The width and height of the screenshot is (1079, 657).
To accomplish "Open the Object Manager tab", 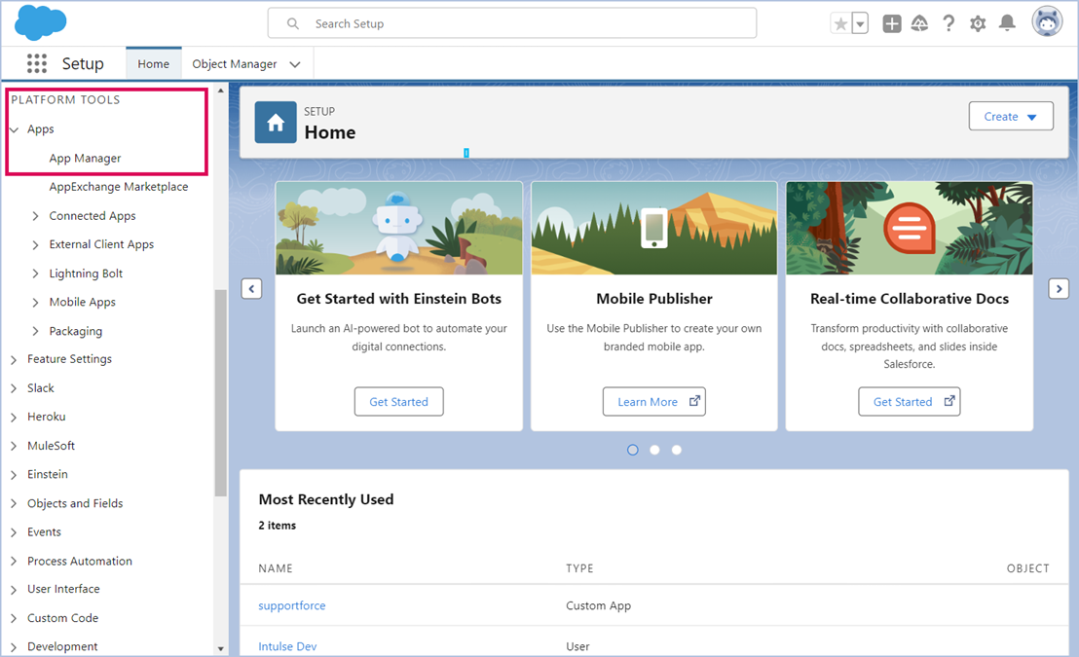I will click(x=235, y=64).
